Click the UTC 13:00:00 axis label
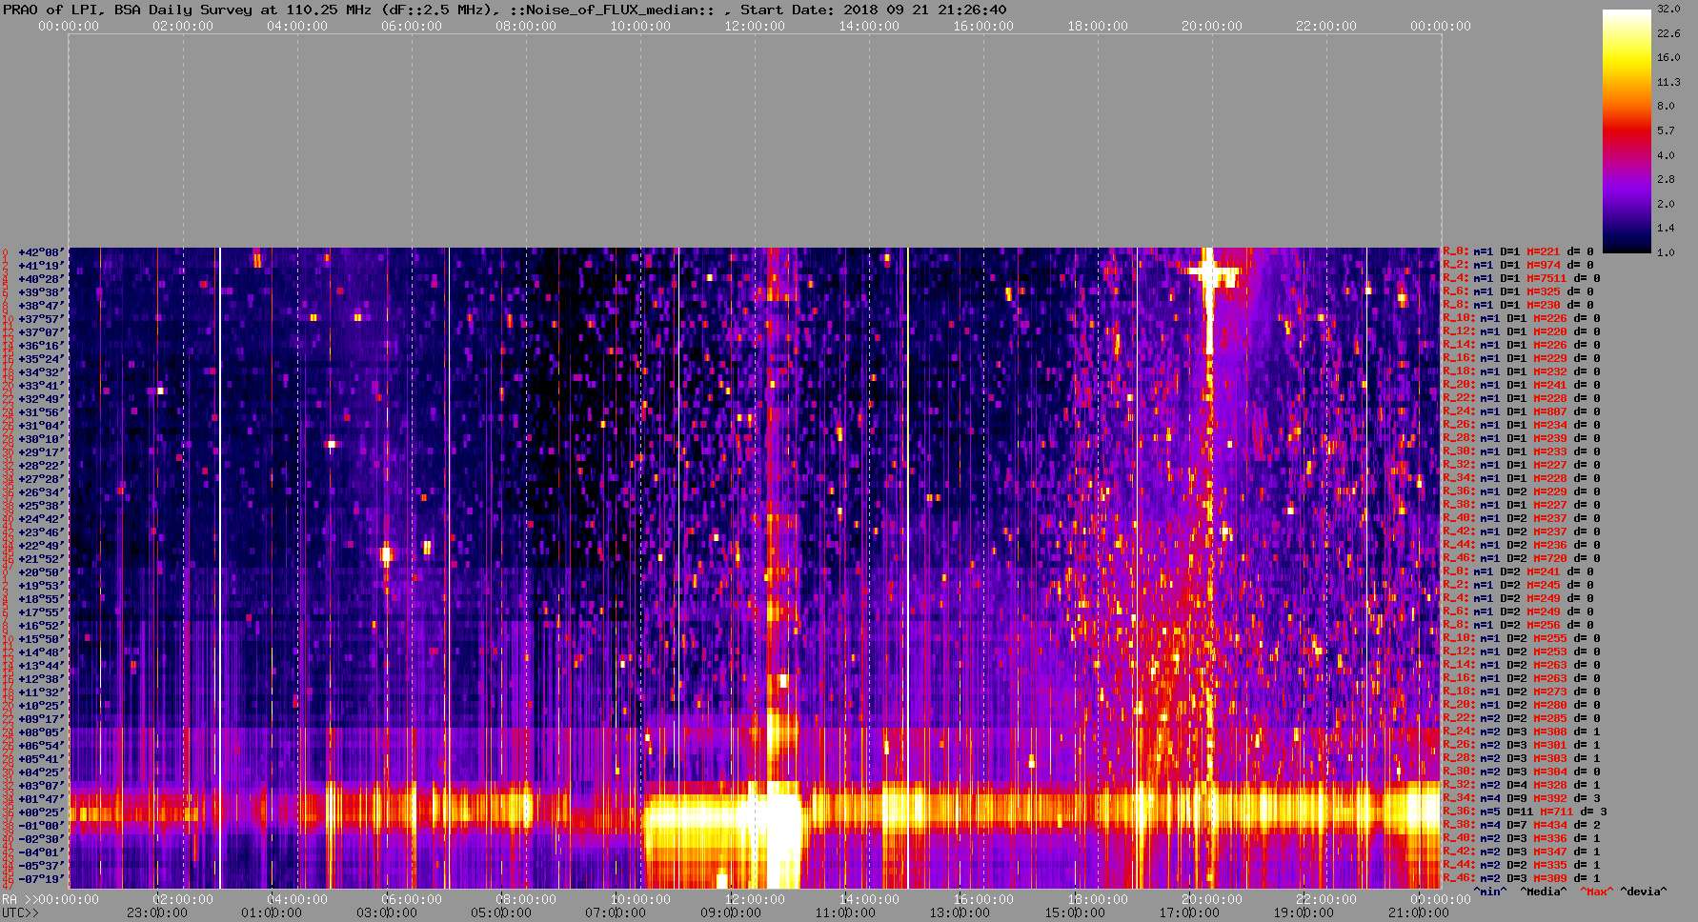Image resolution: width=1698 pixels, height=922 pixels. click(960, 912)
